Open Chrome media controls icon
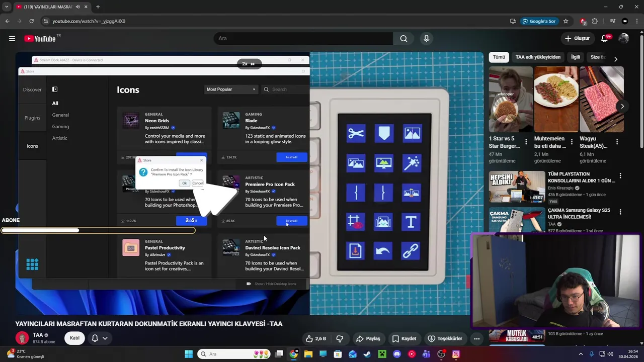Image resolution: width=644 pixels, height=362 pixels. tap(612, 21)
